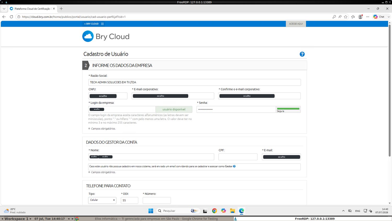Open the Tipo Celular dropdown
392x221 pixels.
click(x=102, y=200)
